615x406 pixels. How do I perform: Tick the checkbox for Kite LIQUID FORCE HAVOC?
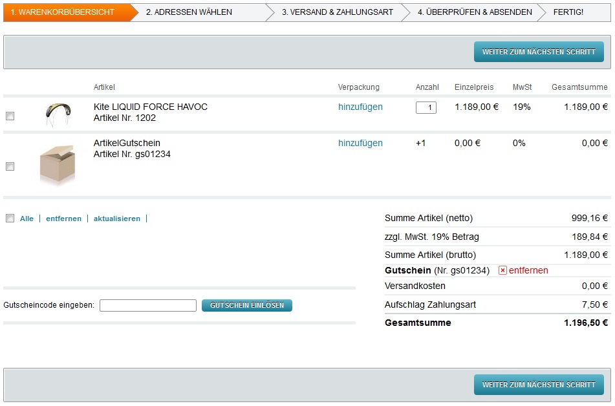(x=10, y=116)
